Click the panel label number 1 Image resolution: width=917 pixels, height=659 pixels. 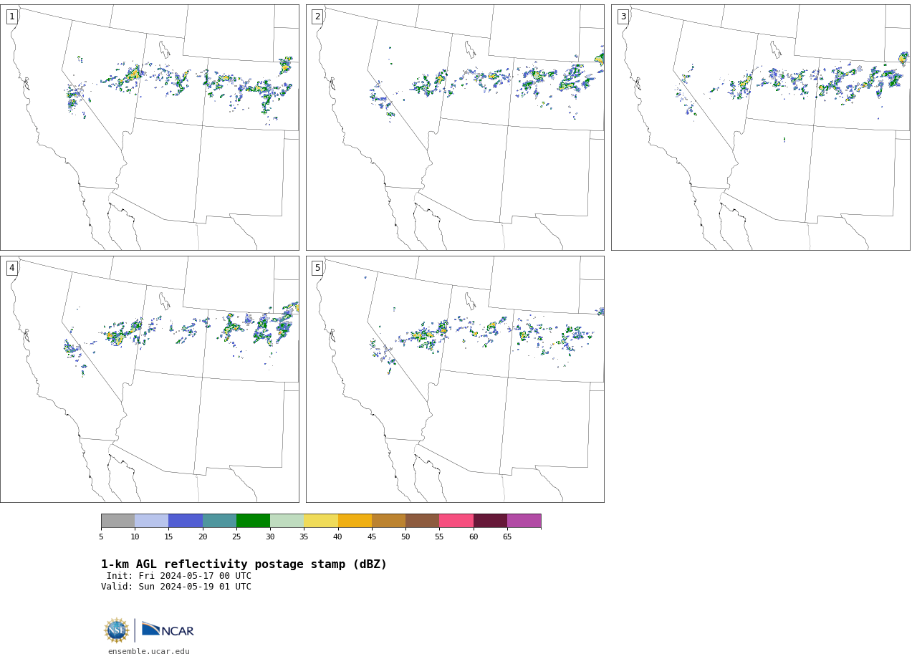point(11,16)
